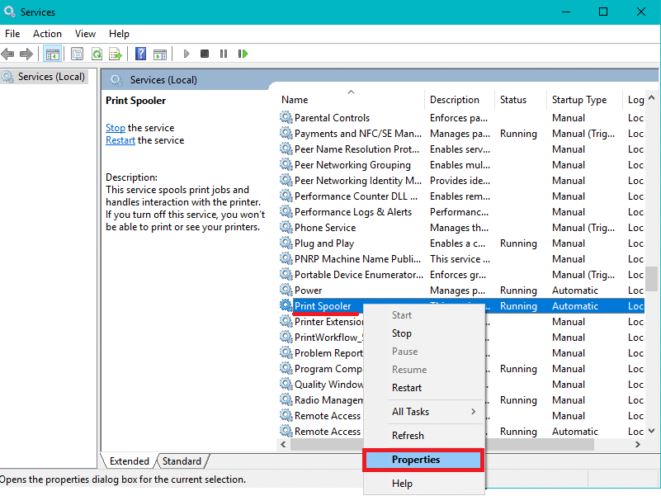The width and height of the screenshot is (661, 496).
Task: Open the blue Help toolbar icon
Action: 140,54
